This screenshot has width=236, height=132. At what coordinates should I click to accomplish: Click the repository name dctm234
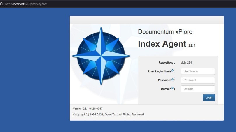pyautogui.click(x=186, y=62)
